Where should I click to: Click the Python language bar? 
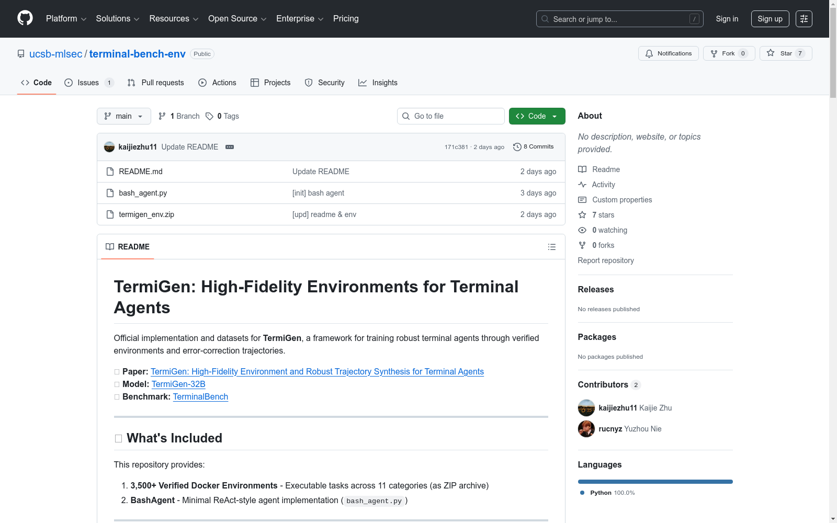coord(655,482)
